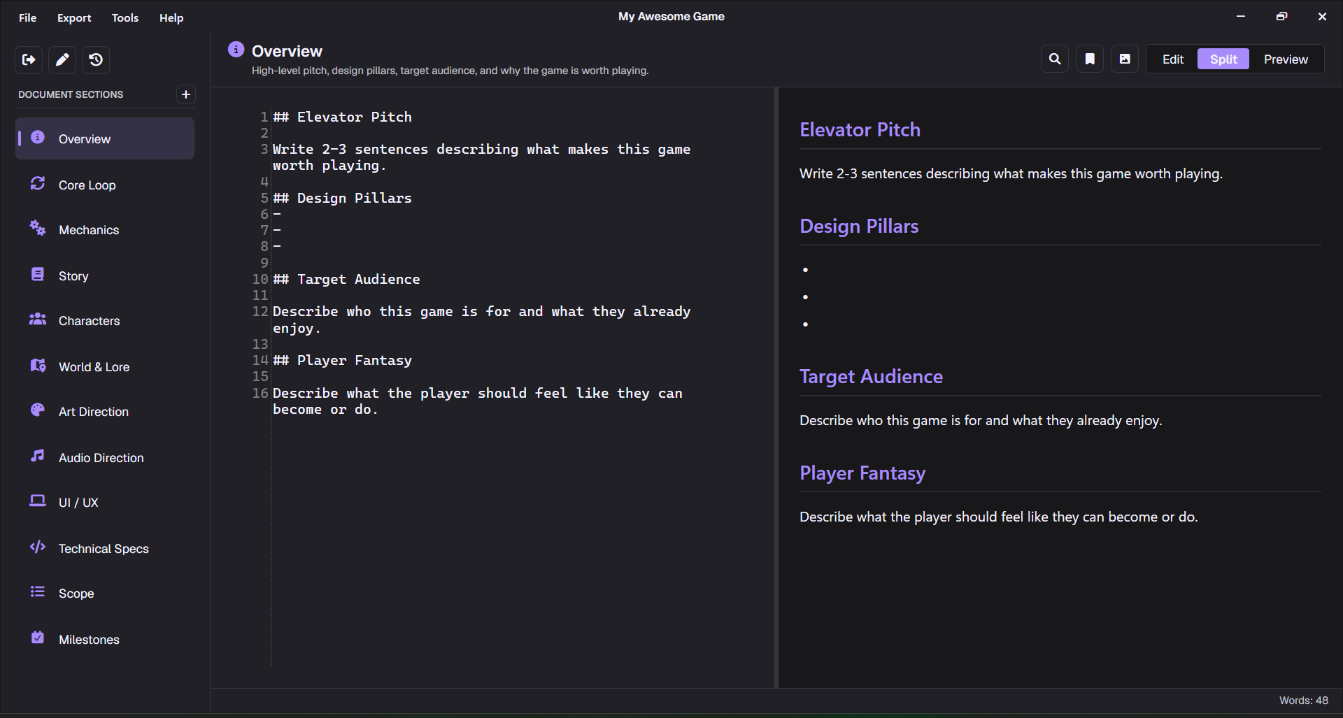1343x718 pixels.
Task: Open the Core Loop section
Action: (105, 185)
